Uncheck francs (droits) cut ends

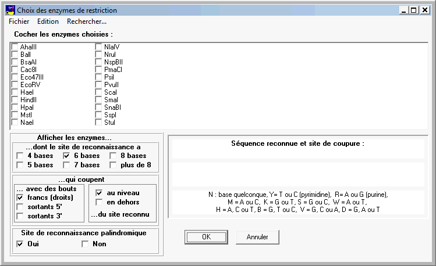click(20, 197)
